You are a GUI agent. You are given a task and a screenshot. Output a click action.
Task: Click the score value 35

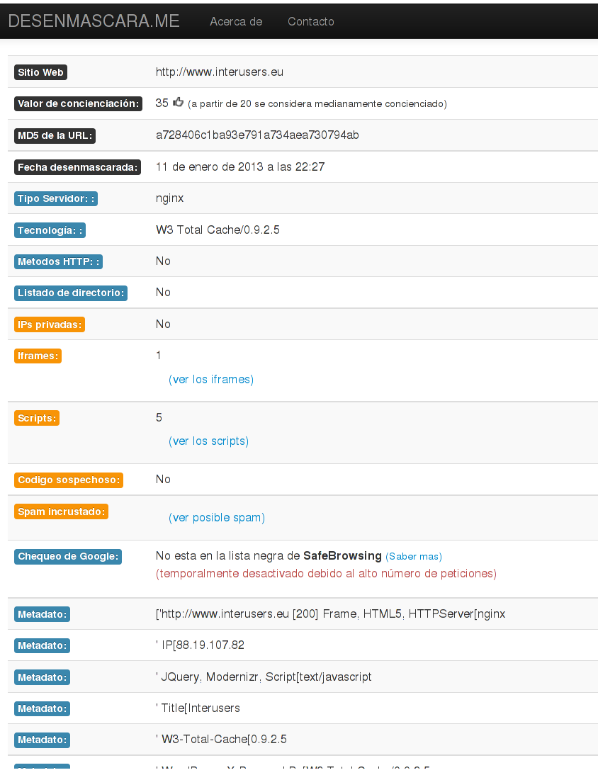pos(162,103)
